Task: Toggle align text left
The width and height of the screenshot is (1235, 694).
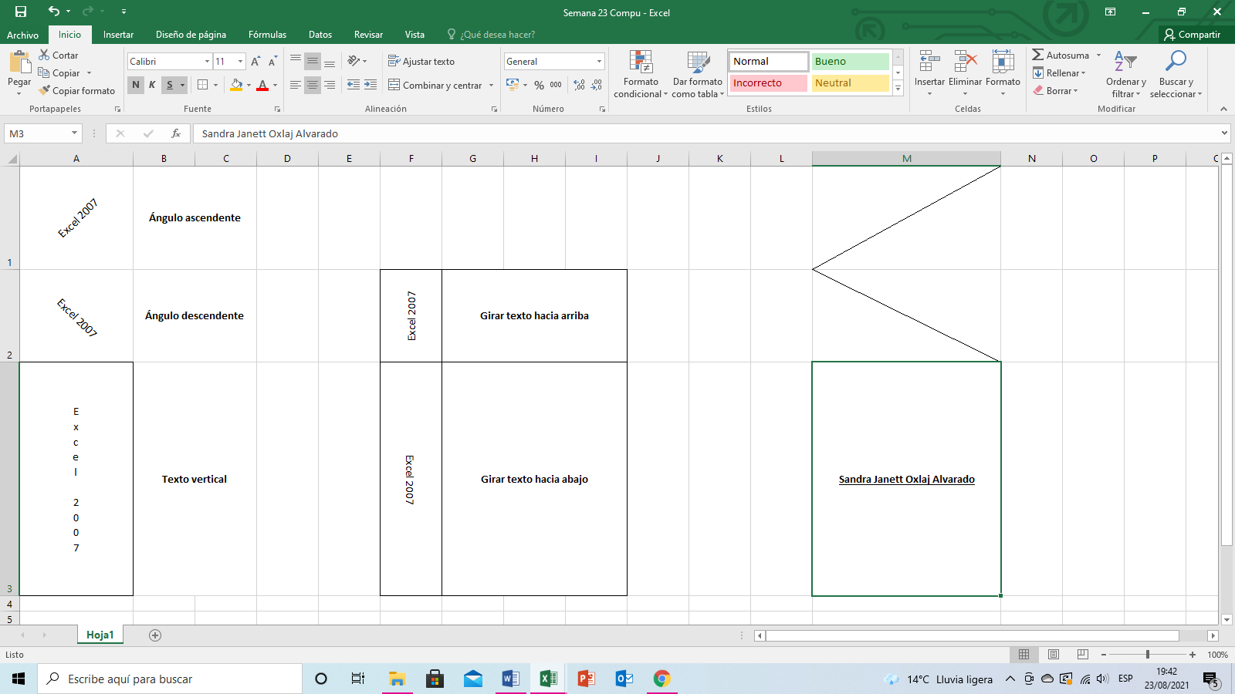Action: click(296, 85)
